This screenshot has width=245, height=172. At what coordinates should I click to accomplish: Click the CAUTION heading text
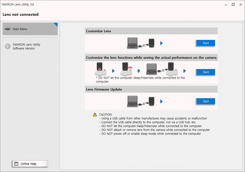105,115
